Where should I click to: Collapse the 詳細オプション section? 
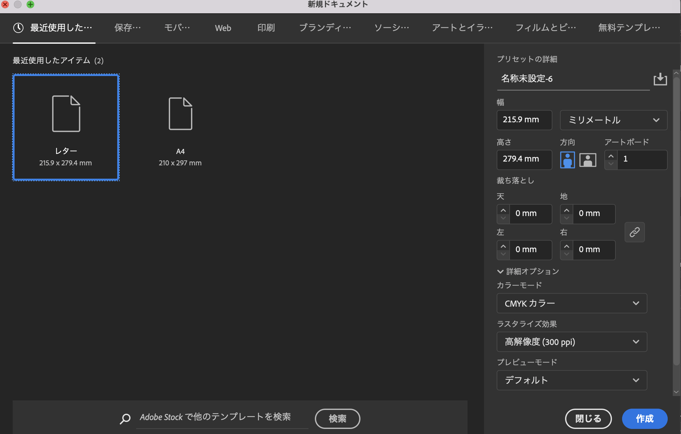click(x=500, y=271)
